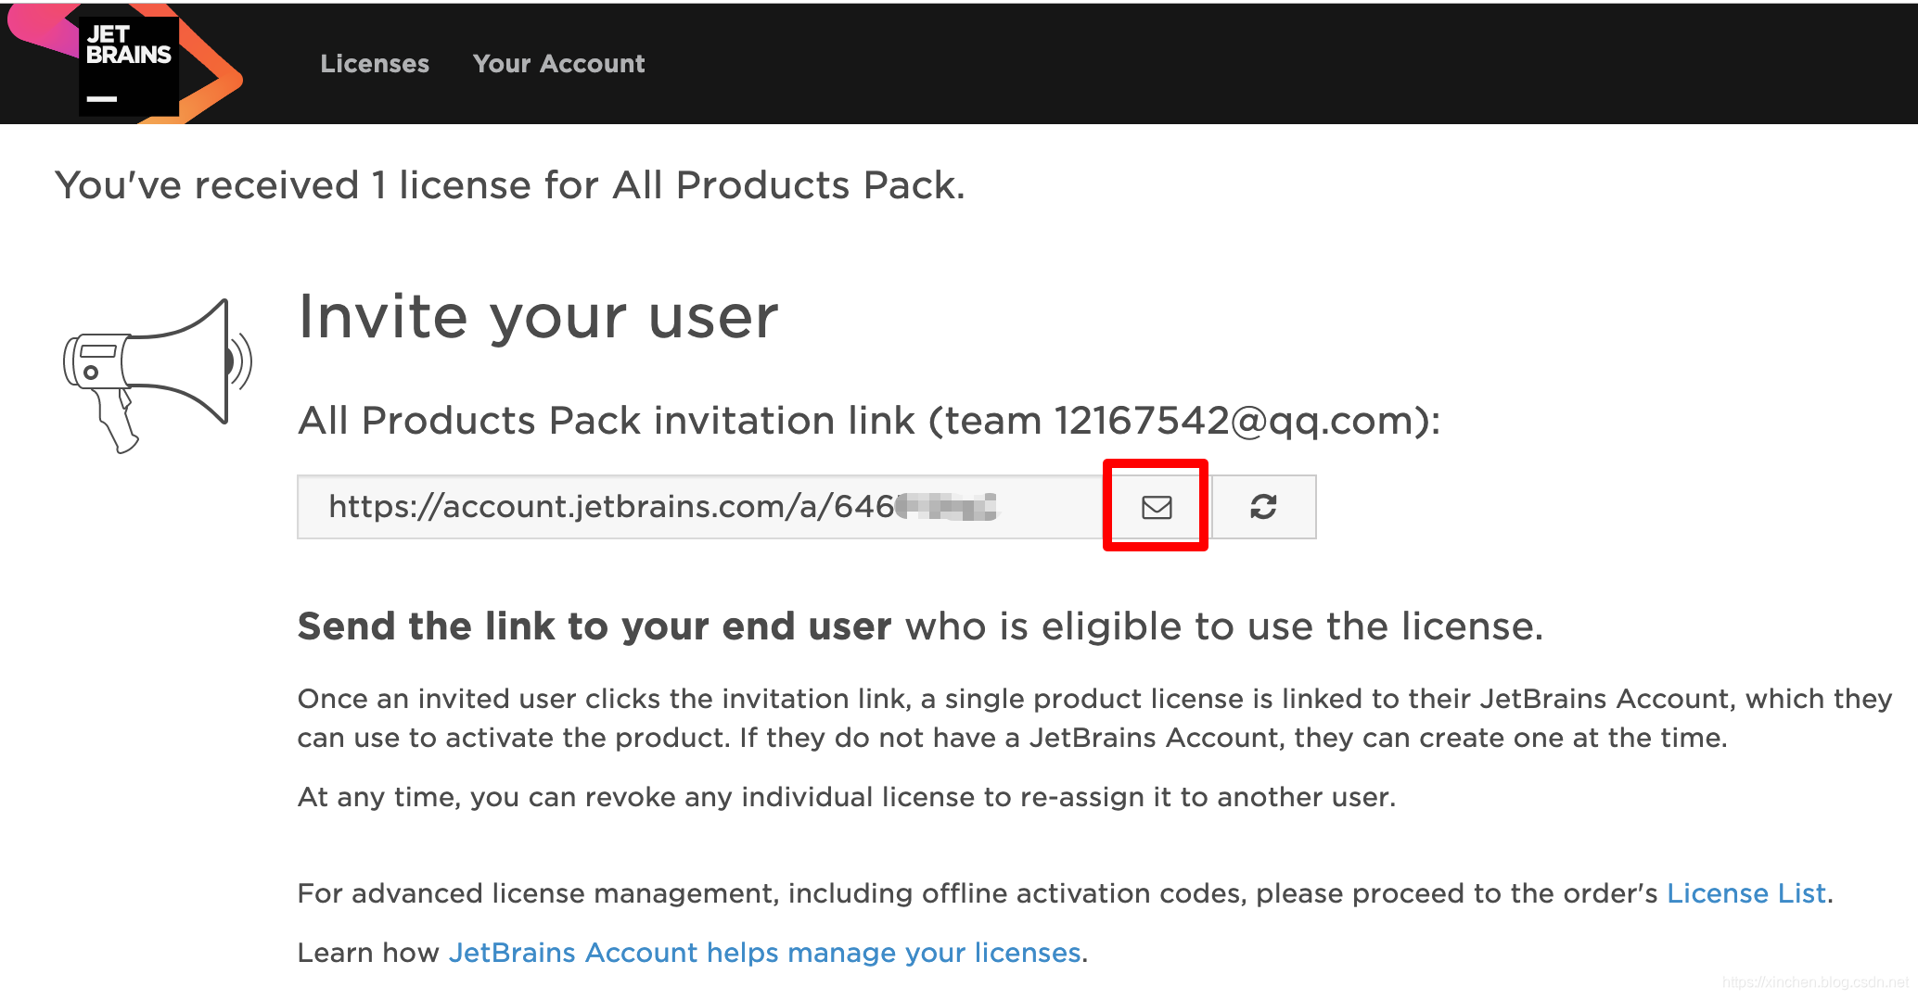Regenerate the invitation link with refresh icon
1918x999 pixels.
(x=1263, y=507)
